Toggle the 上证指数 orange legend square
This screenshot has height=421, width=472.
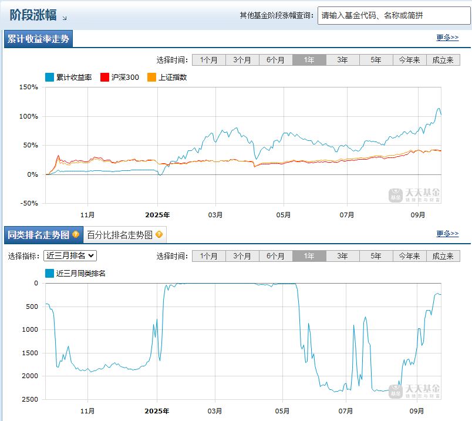pyautogui.click(x=151, y=77)
